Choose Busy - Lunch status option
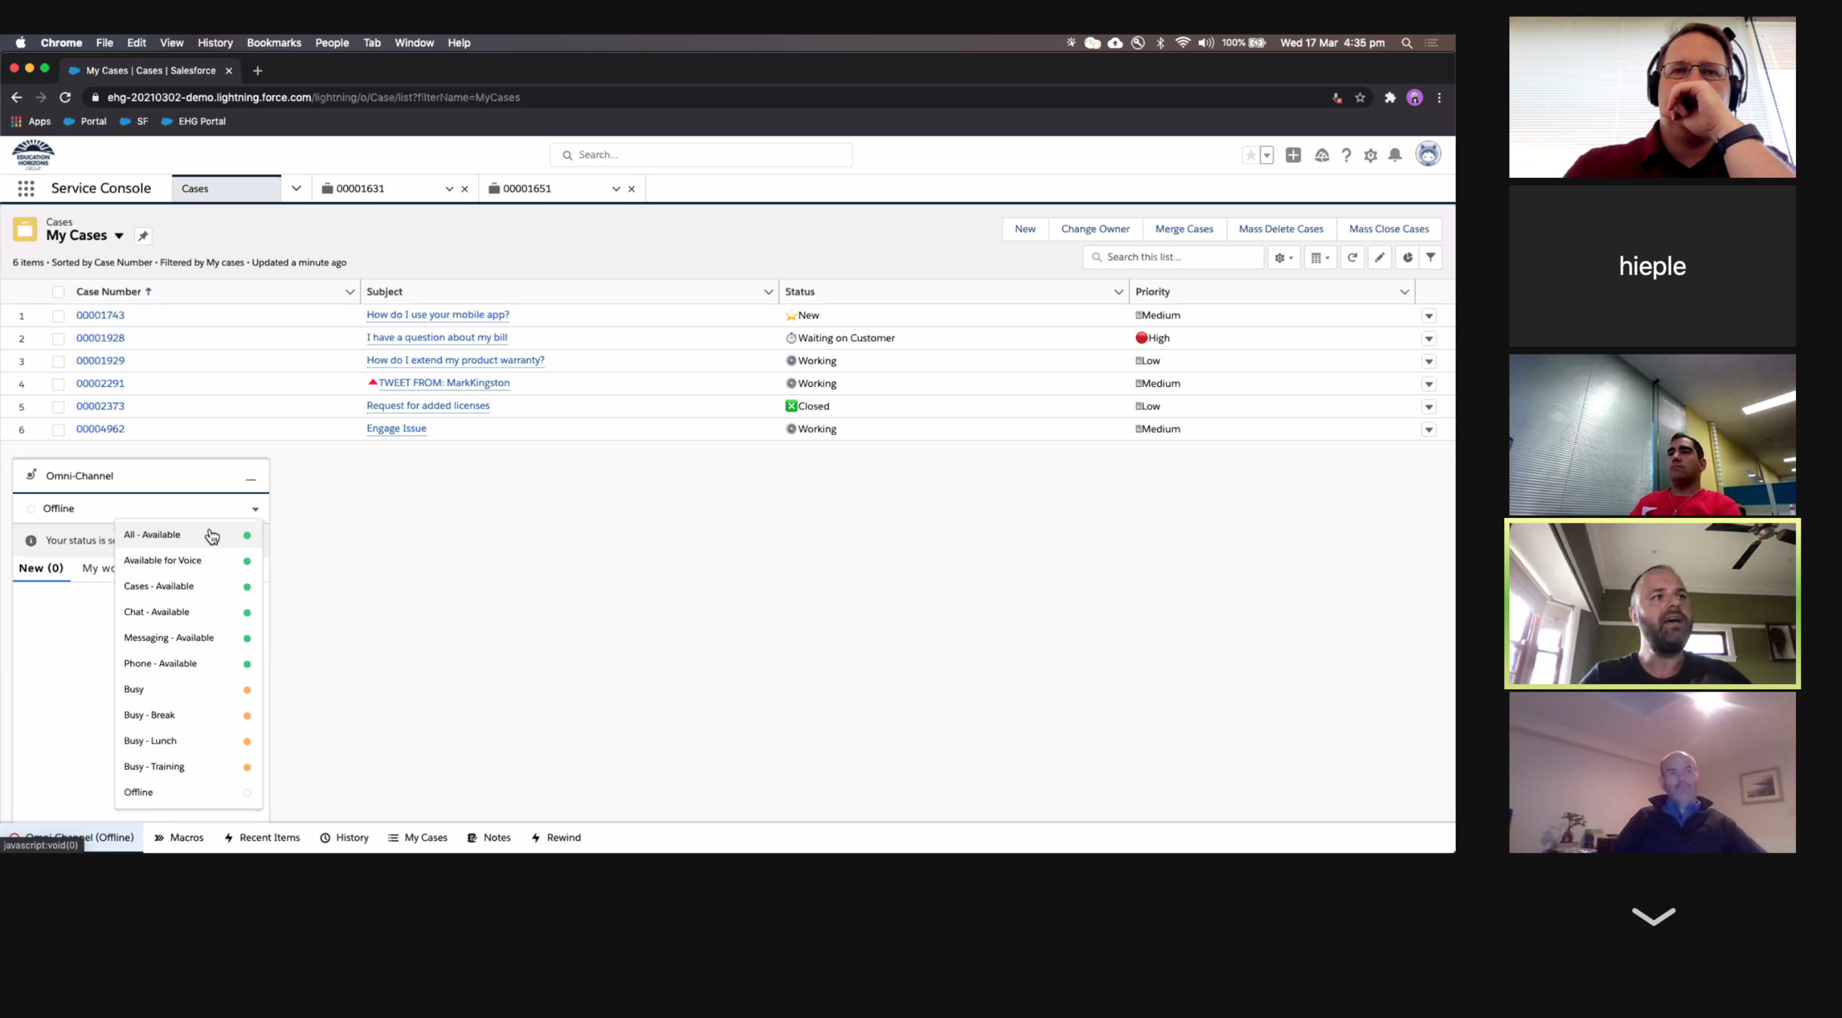The height and width of the screenshot is (1018, 1842). [x=150, y=741]
